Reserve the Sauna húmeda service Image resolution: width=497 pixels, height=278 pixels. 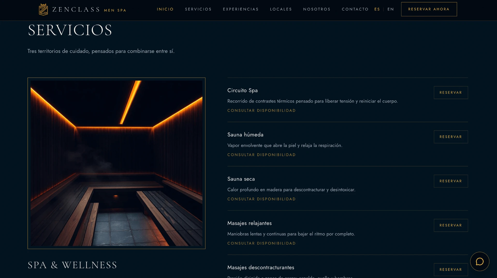[451, 137]
